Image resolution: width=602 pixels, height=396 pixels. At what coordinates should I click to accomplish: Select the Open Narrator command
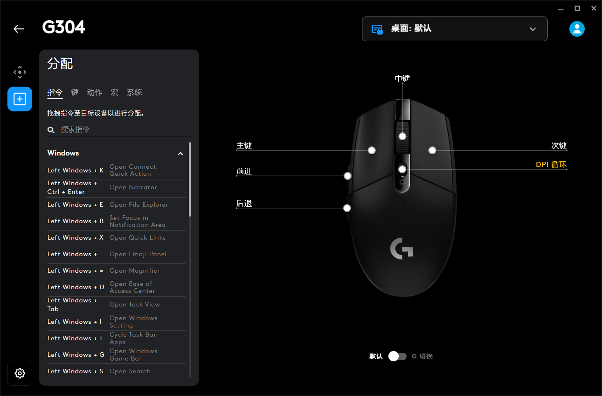(x=117, y=188)
